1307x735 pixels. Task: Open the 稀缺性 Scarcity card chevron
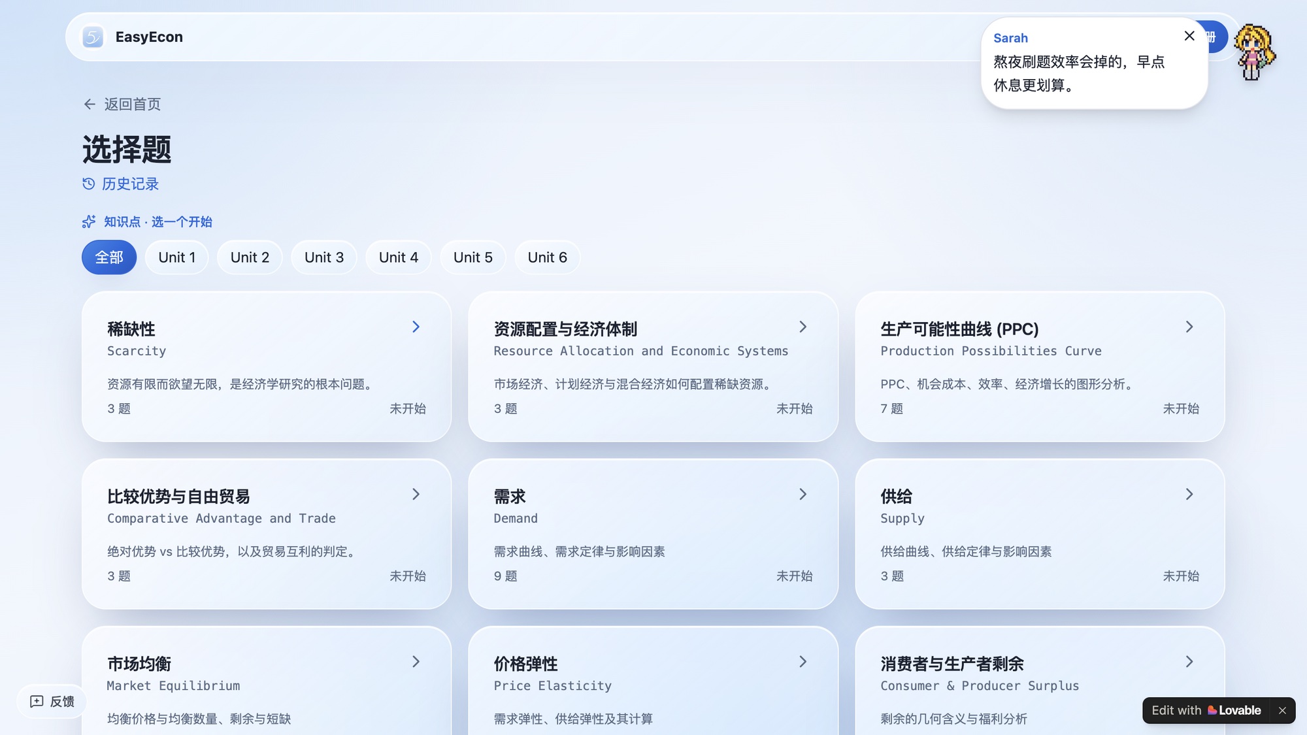(x=416, y=327)
